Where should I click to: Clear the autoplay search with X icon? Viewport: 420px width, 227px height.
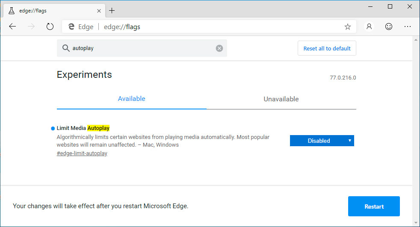(219, 48)
